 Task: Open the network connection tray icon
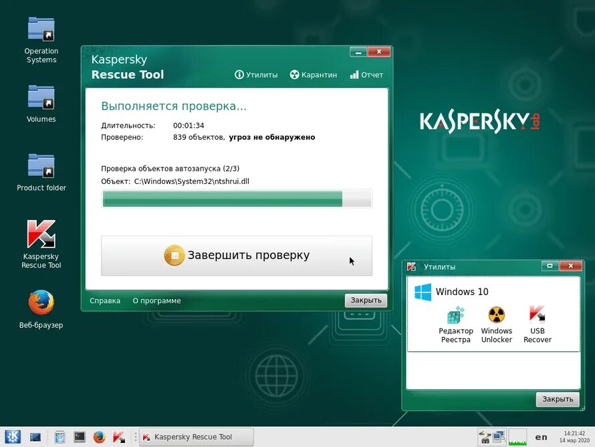tap(499, 437)
